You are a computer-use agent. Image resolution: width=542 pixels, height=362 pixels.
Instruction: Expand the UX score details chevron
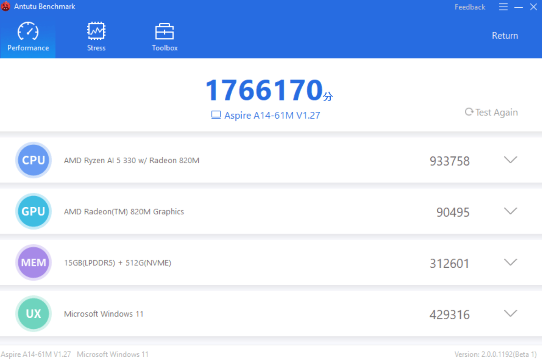pyautogui.click(x=510, y=313)
